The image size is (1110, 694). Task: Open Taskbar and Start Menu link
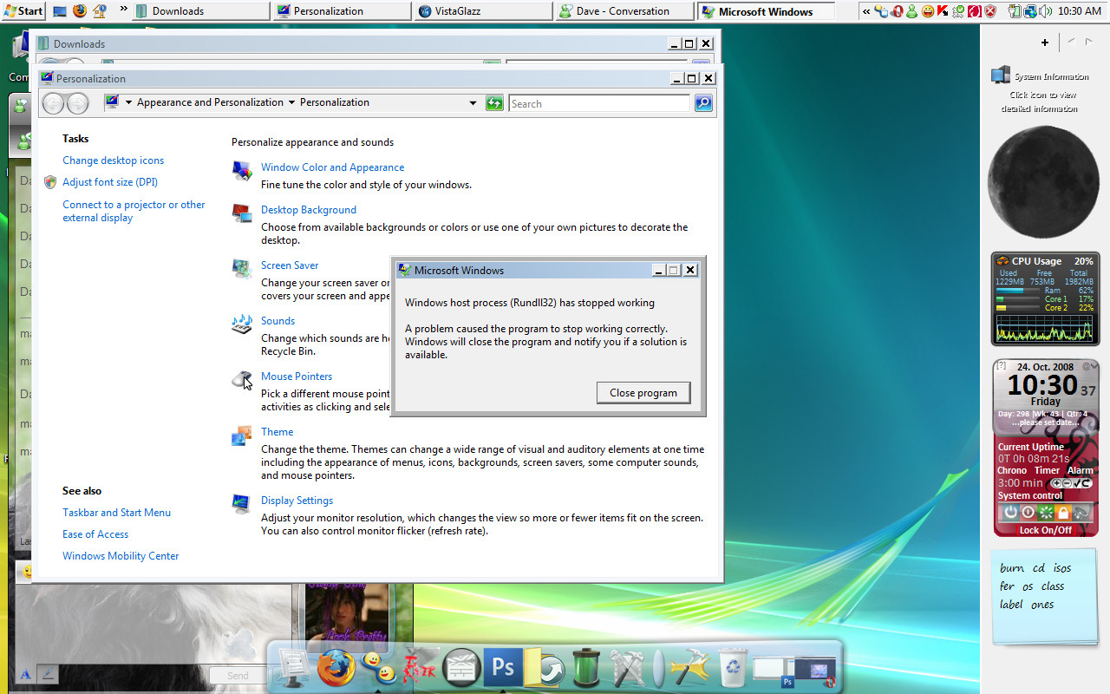pyautogui.click(x=116, y=513)
